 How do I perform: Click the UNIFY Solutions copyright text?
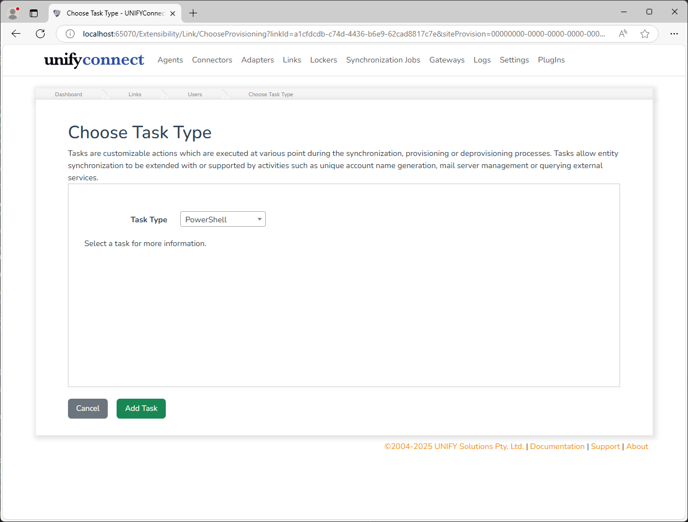click(x=454, y=446)
